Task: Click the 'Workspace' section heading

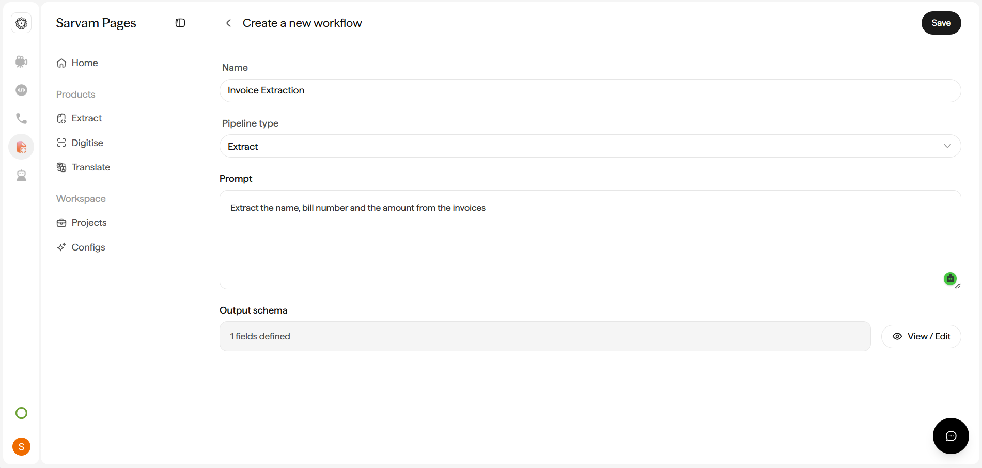Action: tap(81, 199)
